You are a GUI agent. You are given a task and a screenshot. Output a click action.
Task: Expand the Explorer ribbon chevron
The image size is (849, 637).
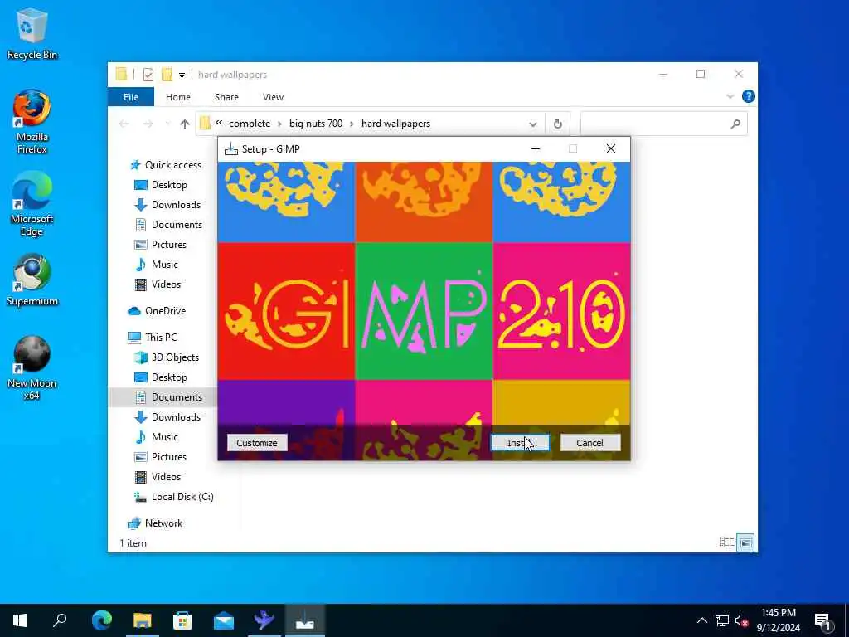pos(730,96)
